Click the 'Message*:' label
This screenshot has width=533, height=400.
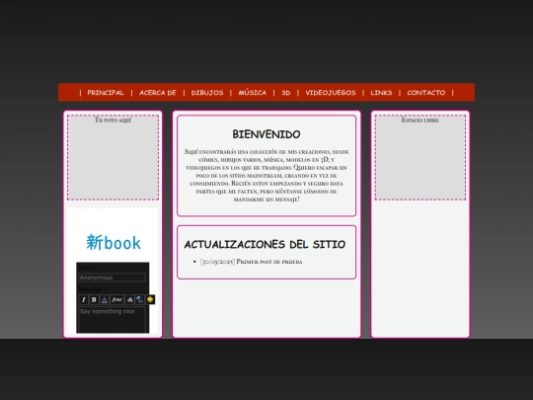tap(93, 289)
